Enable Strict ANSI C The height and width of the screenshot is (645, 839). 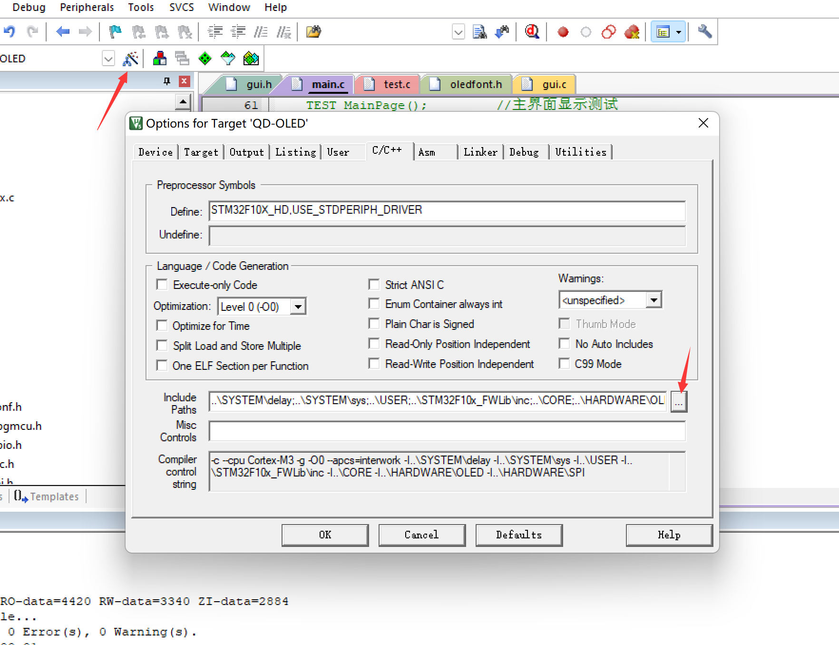(x=374, y=284)
